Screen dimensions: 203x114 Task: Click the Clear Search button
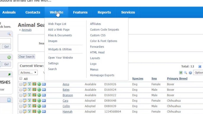tap(26, 57)
